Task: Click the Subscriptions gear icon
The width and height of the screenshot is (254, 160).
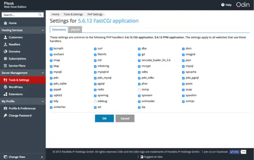Action: [x=6, y=59]
